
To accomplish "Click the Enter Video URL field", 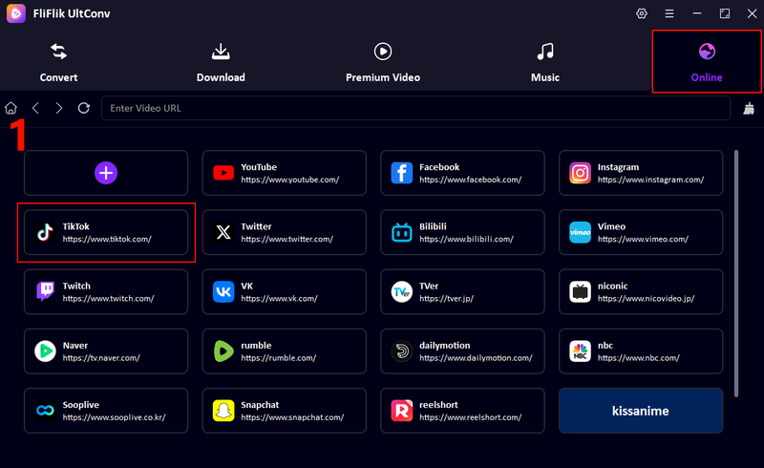I will tap(415, 108).
